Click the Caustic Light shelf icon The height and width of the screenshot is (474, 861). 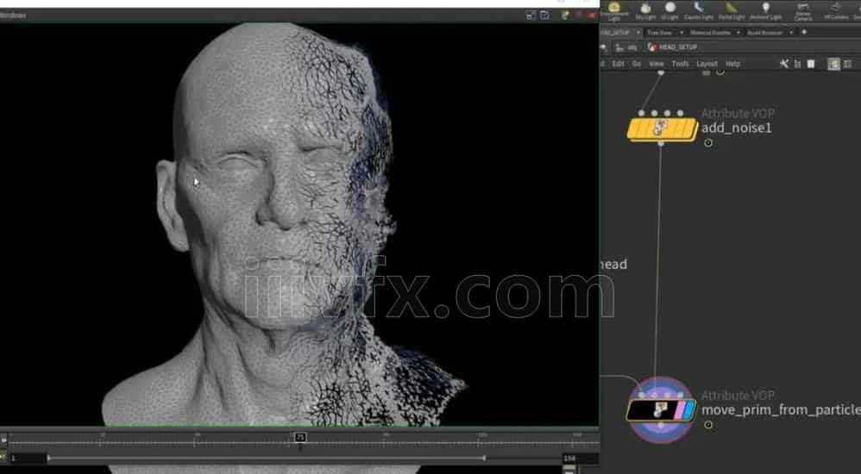click(x=700, y=10)
